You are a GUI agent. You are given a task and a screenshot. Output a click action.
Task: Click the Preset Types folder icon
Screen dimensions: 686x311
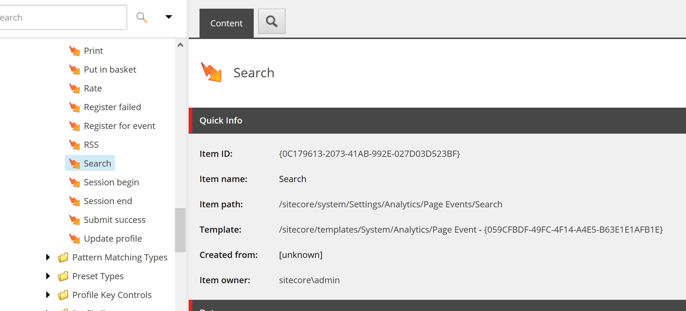coord(63,276)
